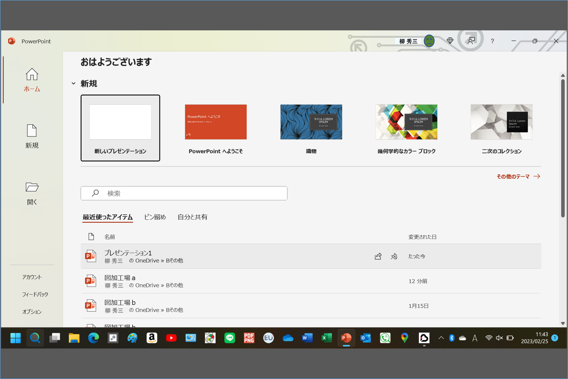Pin プレゼンテーション1 with the pin icon
The height and width of the screenshot is (379, 568).
pyautogui.click(x=394, y=256)
